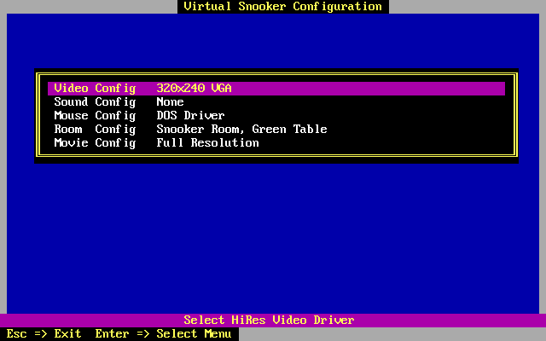
Task: Select the Movie Config menu entry
Action: [x=95, y=143]
